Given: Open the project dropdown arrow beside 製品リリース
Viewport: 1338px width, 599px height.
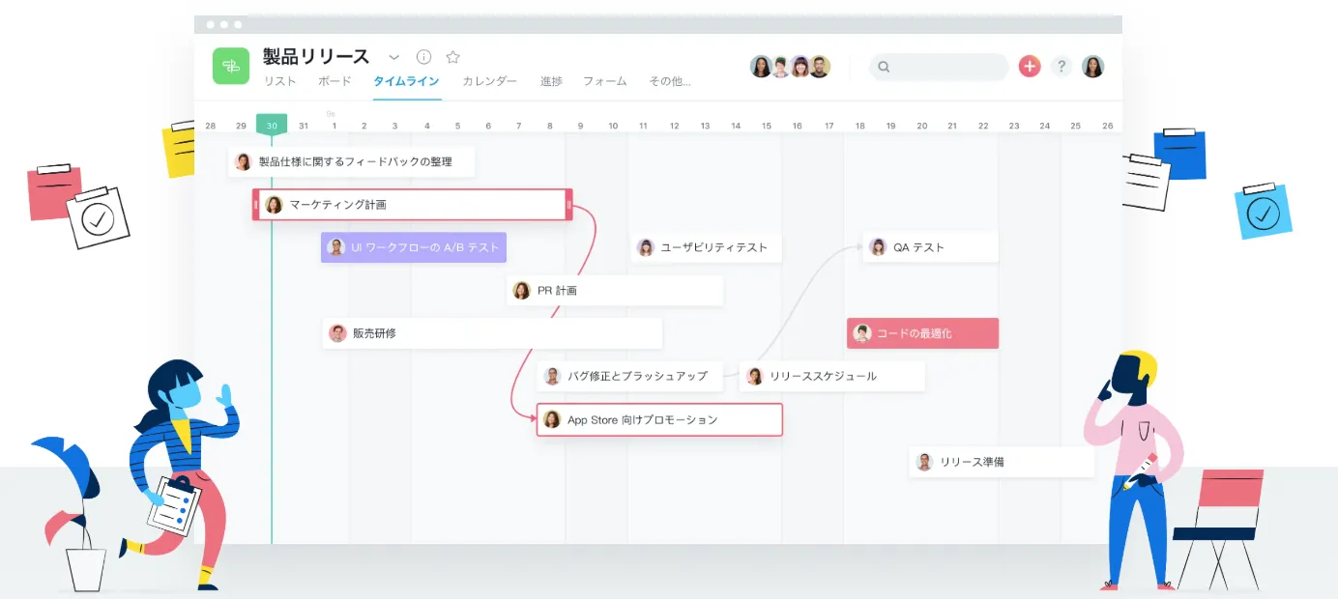Looking at the screenshot, I should (394, 57).
